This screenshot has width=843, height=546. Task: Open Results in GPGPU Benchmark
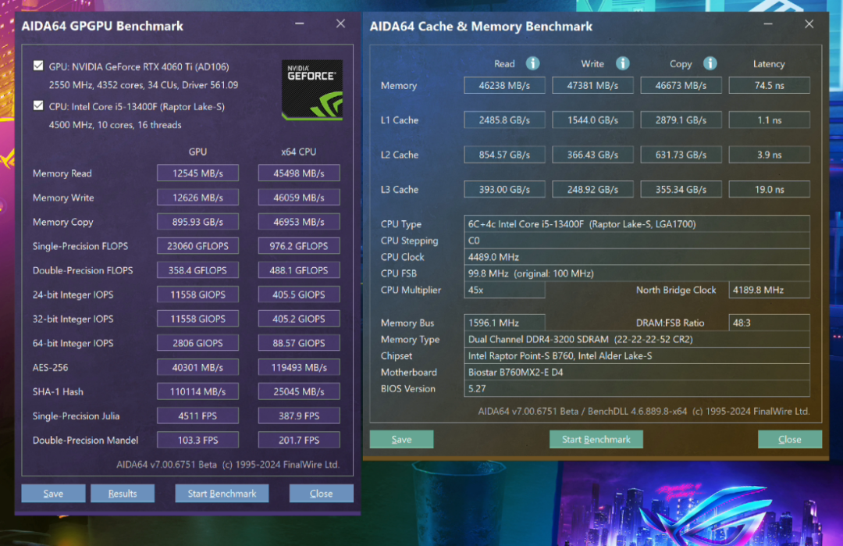tap(123, 494)
